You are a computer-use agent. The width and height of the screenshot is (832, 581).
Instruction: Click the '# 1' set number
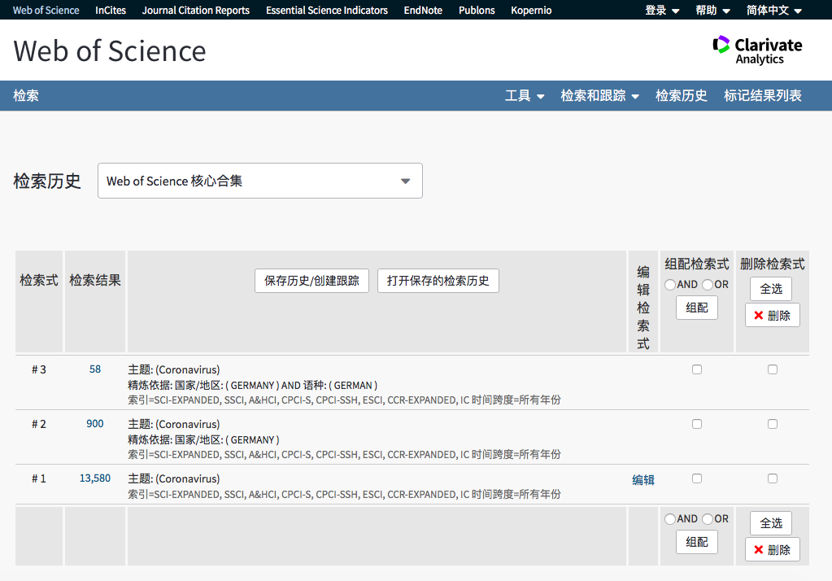[x=39, y=479]
